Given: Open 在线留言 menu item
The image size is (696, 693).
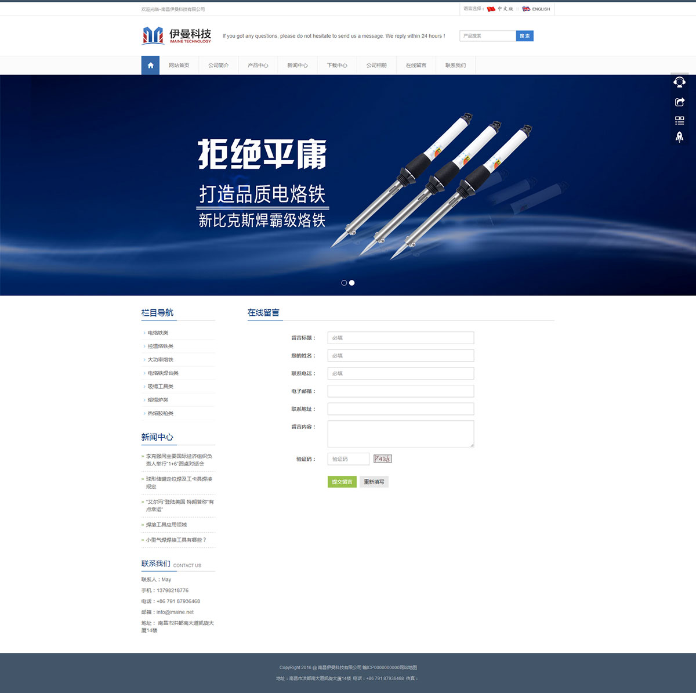Looking at the screenshot, I should (416, 65).
